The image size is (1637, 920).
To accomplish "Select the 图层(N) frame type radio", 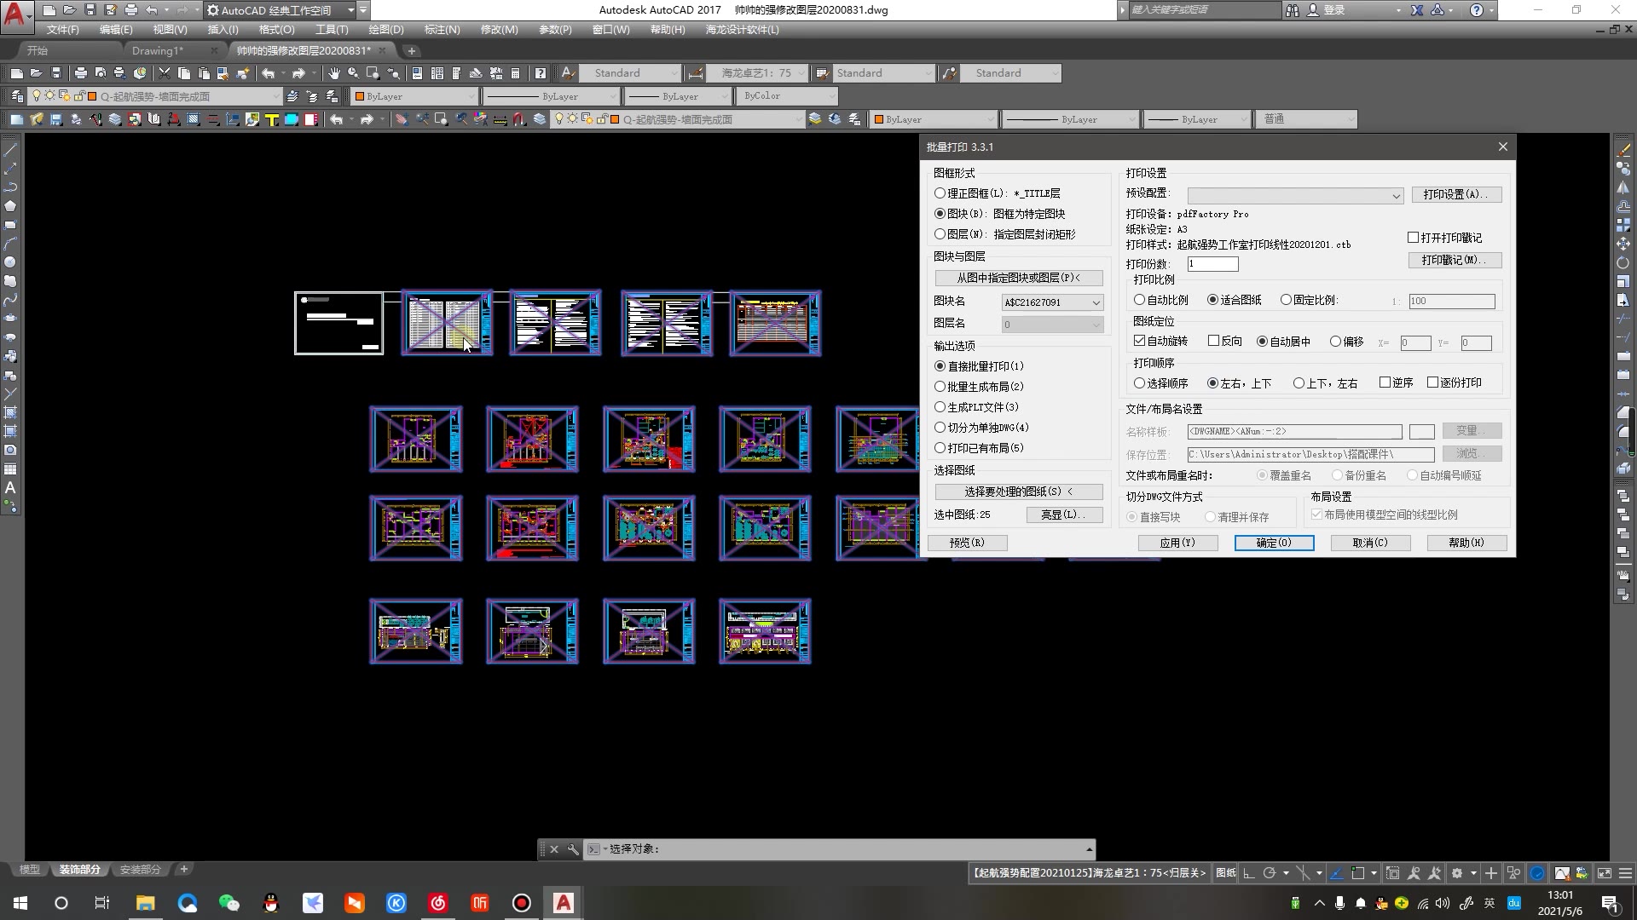I will click(940, 234).
